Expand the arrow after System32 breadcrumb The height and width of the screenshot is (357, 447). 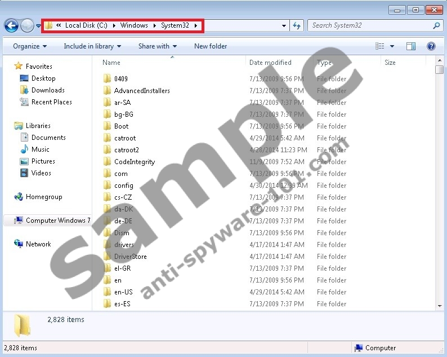tap(196, 26)
